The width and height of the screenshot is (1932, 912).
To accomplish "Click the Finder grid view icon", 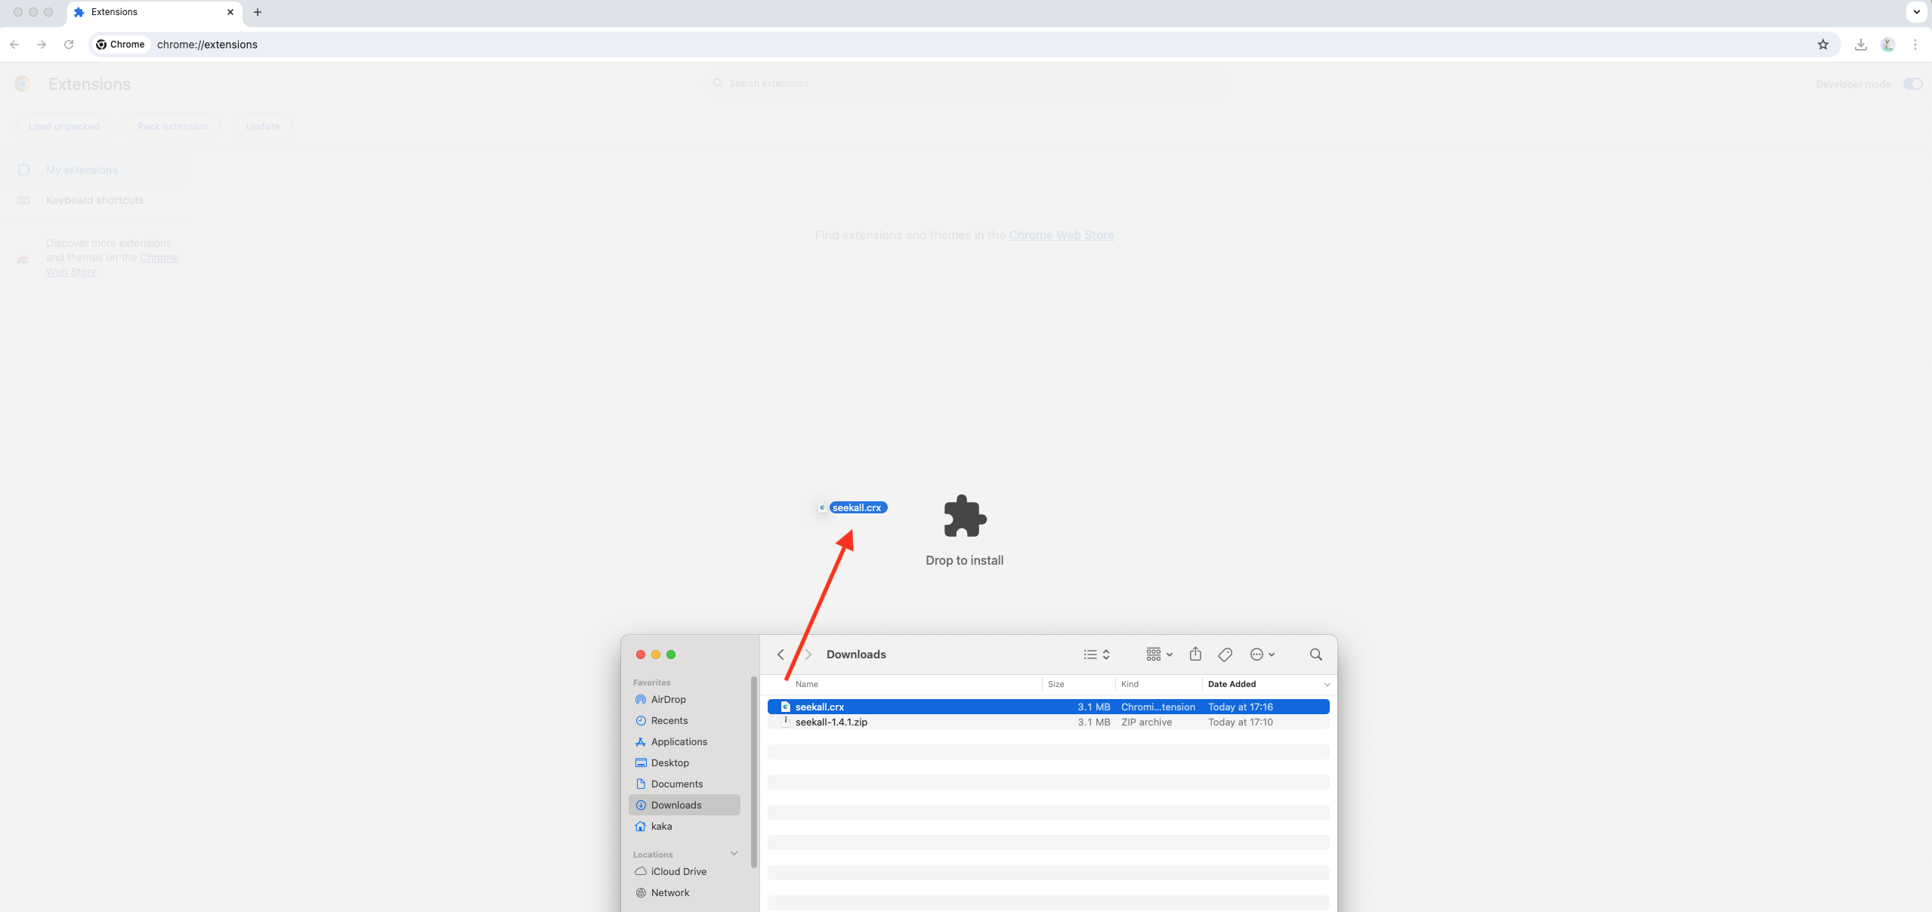I will click(x=1152, y=654).
